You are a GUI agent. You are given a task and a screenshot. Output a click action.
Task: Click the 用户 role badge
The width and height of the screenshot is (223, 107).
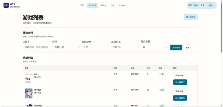[196, 5]
